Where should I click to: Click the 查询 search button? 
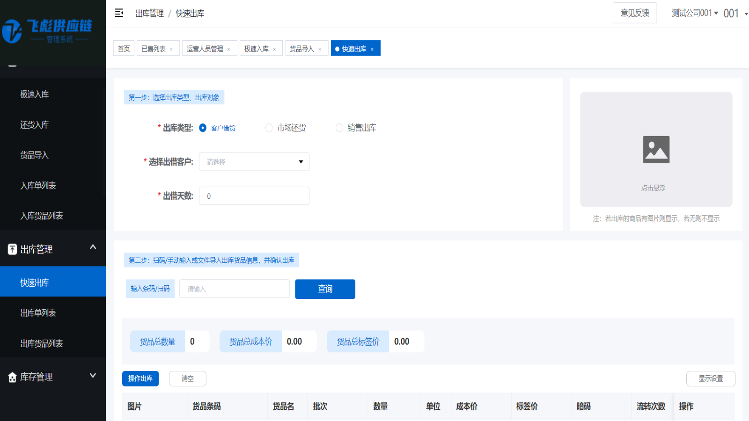325,289
